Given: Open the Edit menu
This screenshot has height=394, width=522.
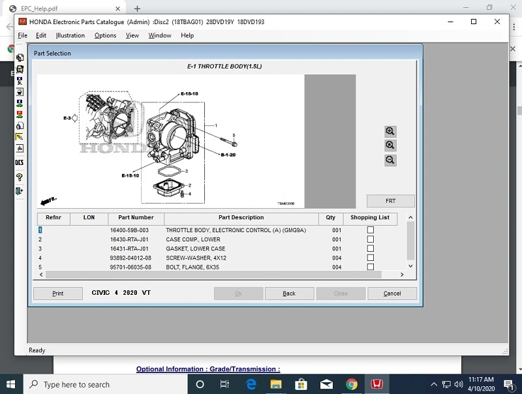Looking at the screenshot, I should [x=41, y=35].
